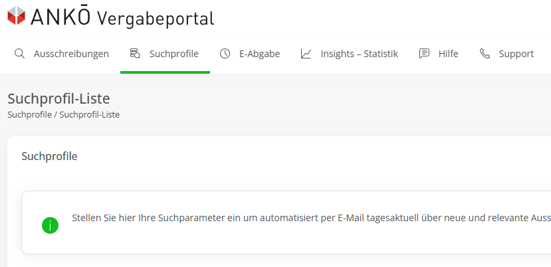Image resolution: width=551 pixels, height=267 pixels.
Task: Click the line chart icon for Insights
Action: 306,54
